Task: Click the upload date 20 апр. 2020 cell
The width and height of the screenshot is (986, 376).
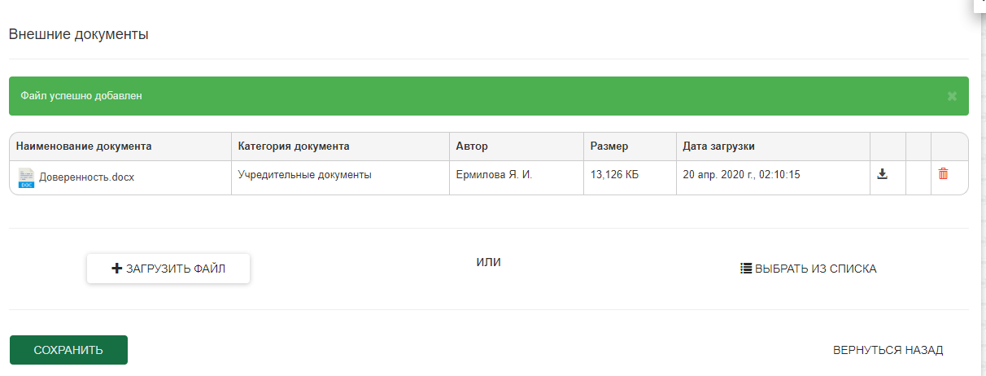Action: tap(741, 174)
